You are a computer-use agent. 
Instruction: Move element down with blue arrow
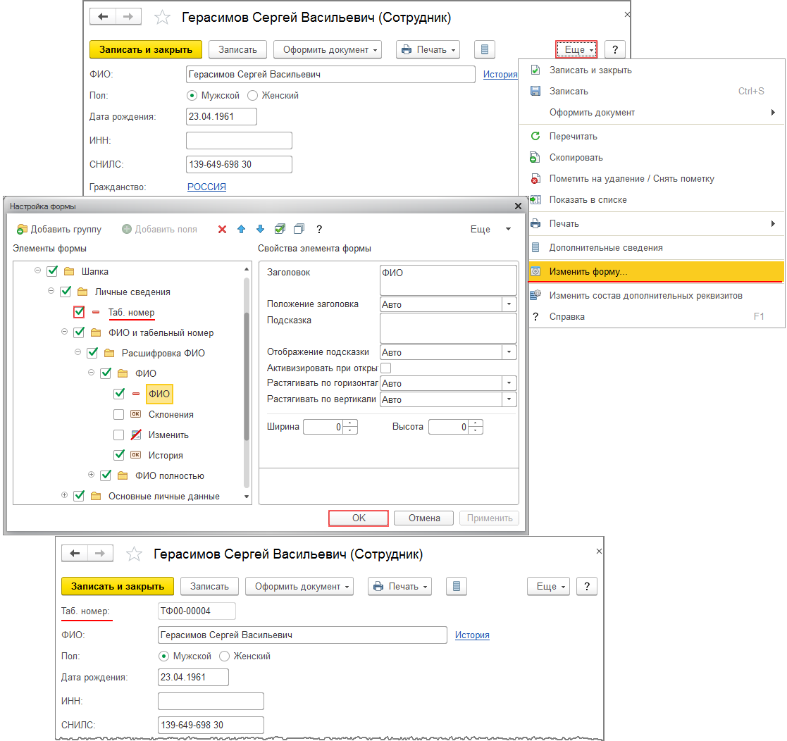pyautogui.click(x=260, y=230)
